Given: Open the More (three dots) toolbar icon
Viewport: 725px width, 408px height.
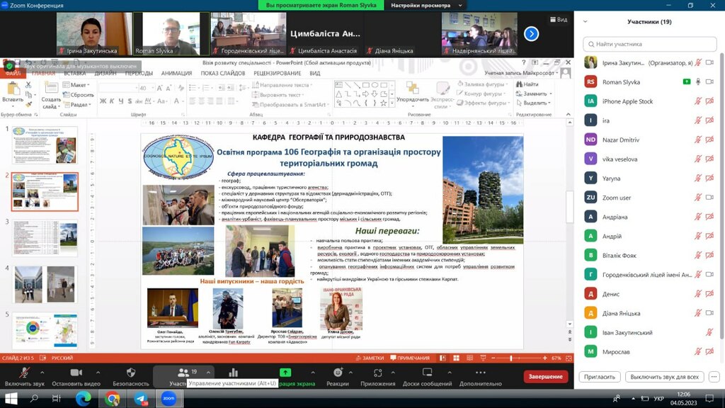Looking at the screenshot, I should pyautogui.click(x=481, y=373).
